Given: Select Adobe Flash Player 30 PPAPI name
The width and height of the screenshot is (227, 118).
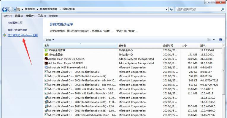Looking at the screenshot, I should coord(66,63).
